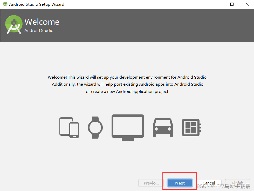This screenshot has height=191, width=254.
Task: Click the disabled Previous button
Action: pos(151,183)
